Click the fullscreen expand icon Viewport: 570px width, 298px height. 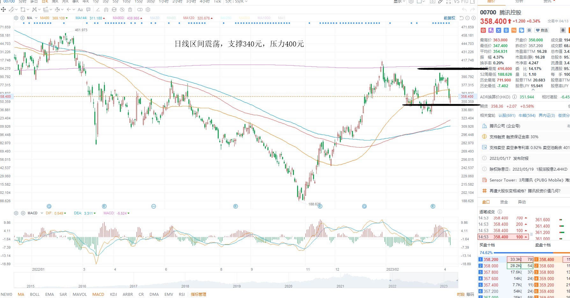click(x=449, y=2)
